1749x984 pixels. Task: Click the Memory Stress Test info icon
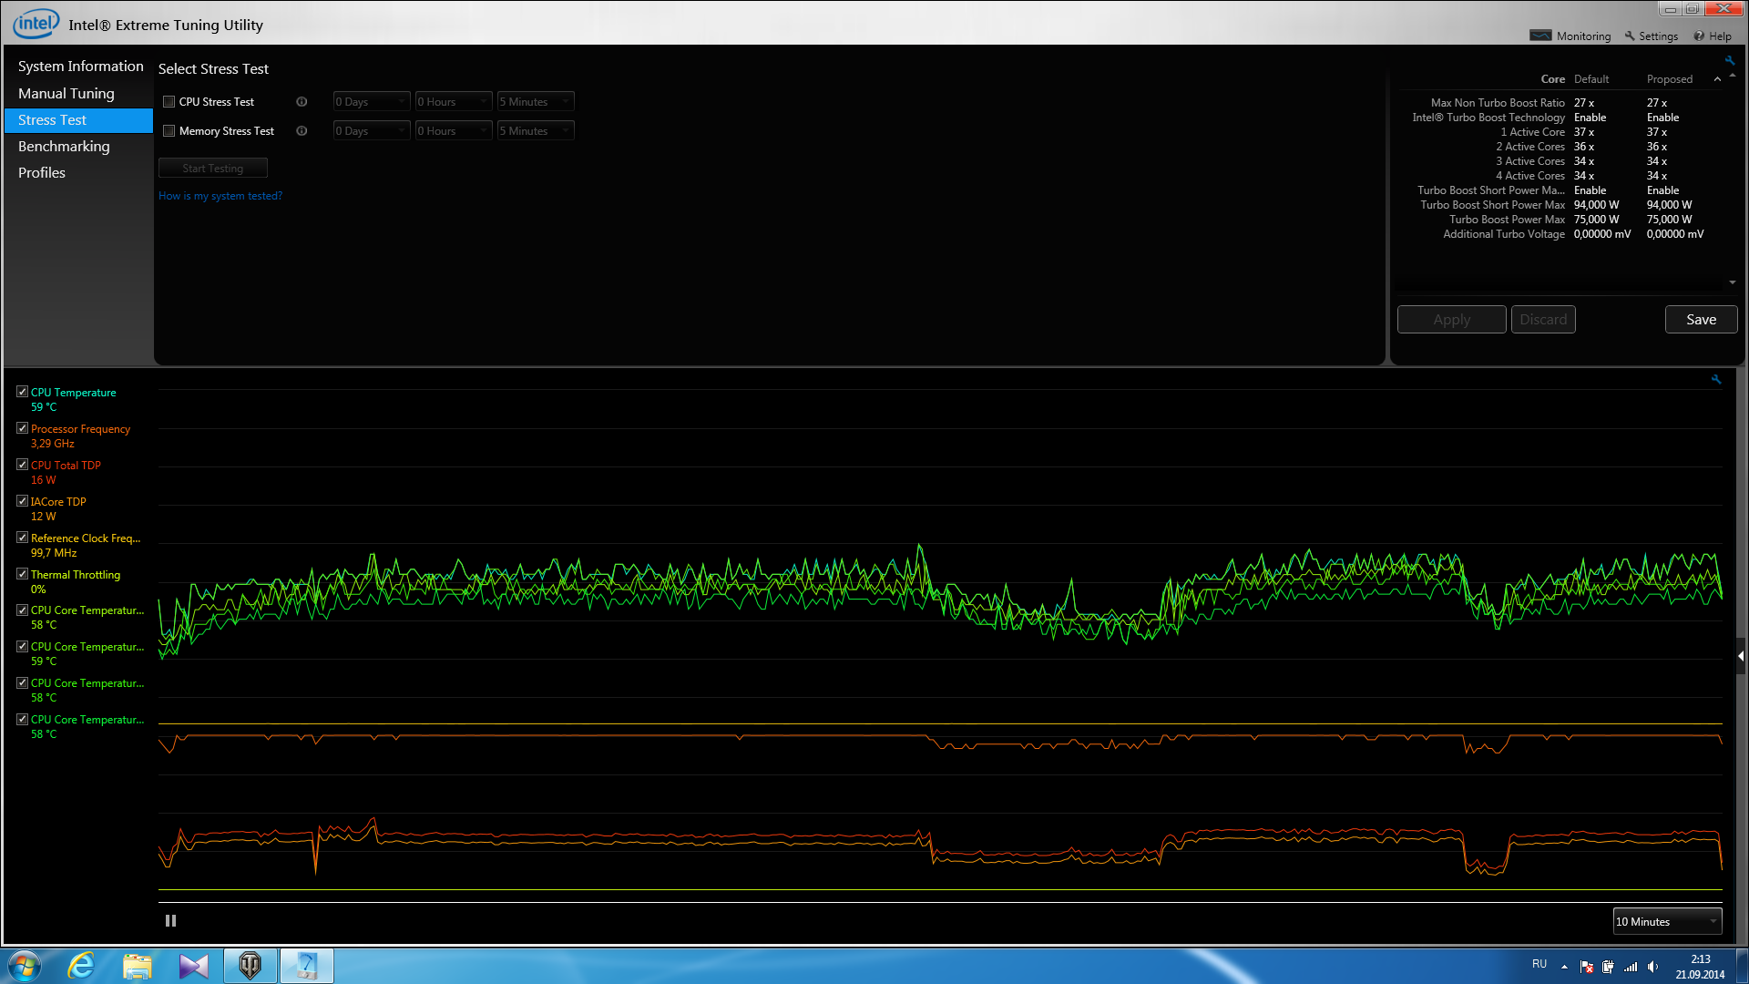point(302,131)
